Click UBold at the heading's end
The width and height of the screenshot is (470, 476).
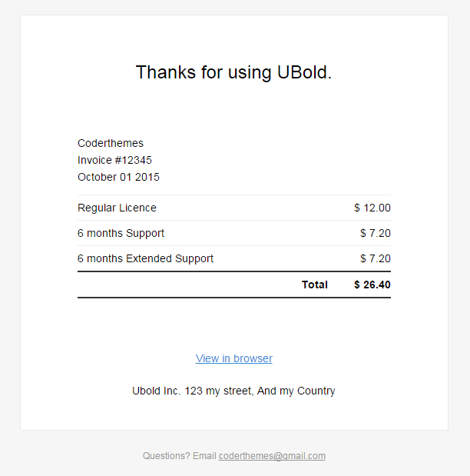pyautogui.click(x=304, y=72)
